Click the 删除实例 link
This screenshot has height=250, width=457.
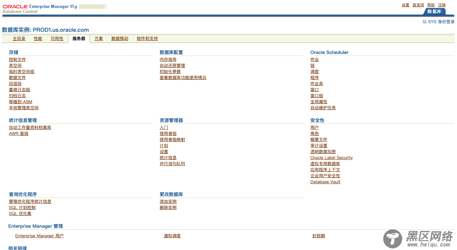pyautogui.click(x=168, y=208)
